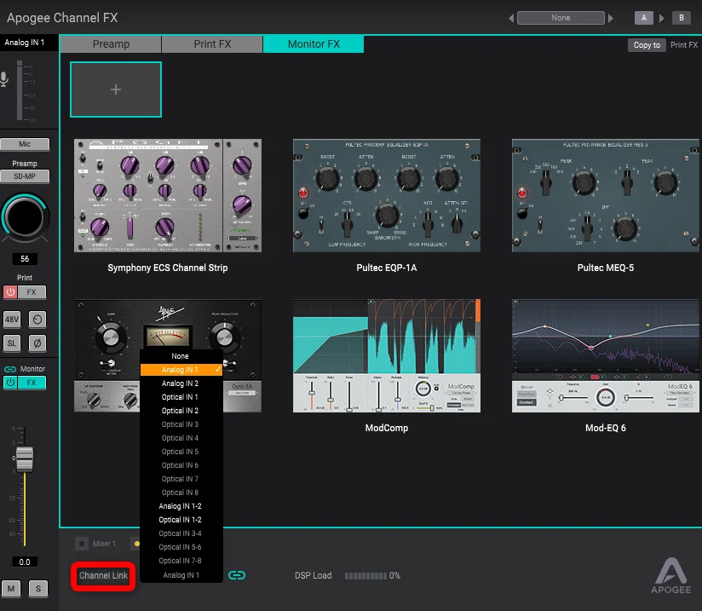702x611 pixels.
Task: Open the Monitor FX button
Action: (x=32, y=383)
